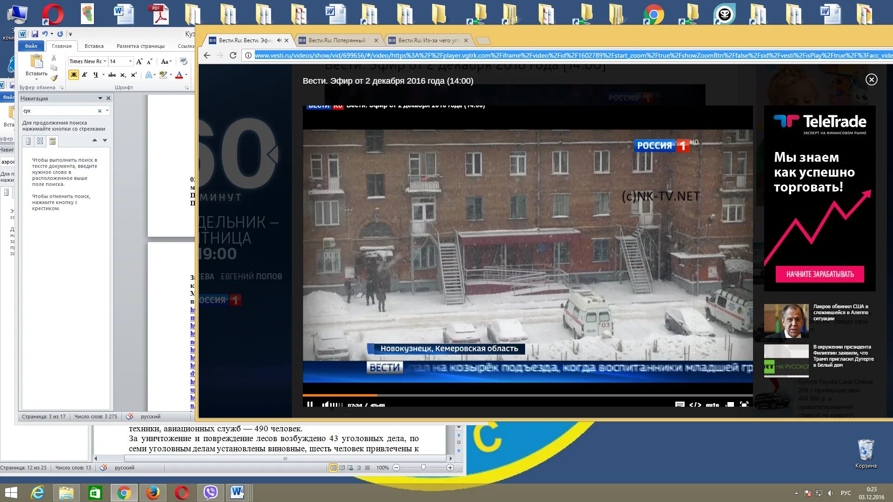Reload the Vesti.ru page
This screenshot has height=502, width=893.
tap(233, 55)
